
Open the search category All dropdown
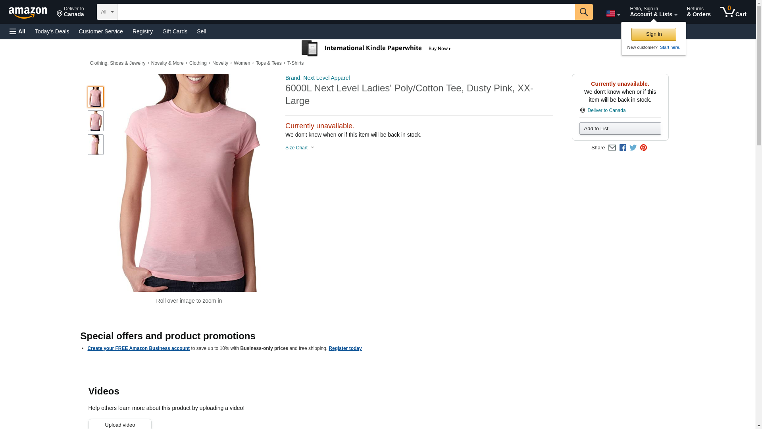point(107,12)
